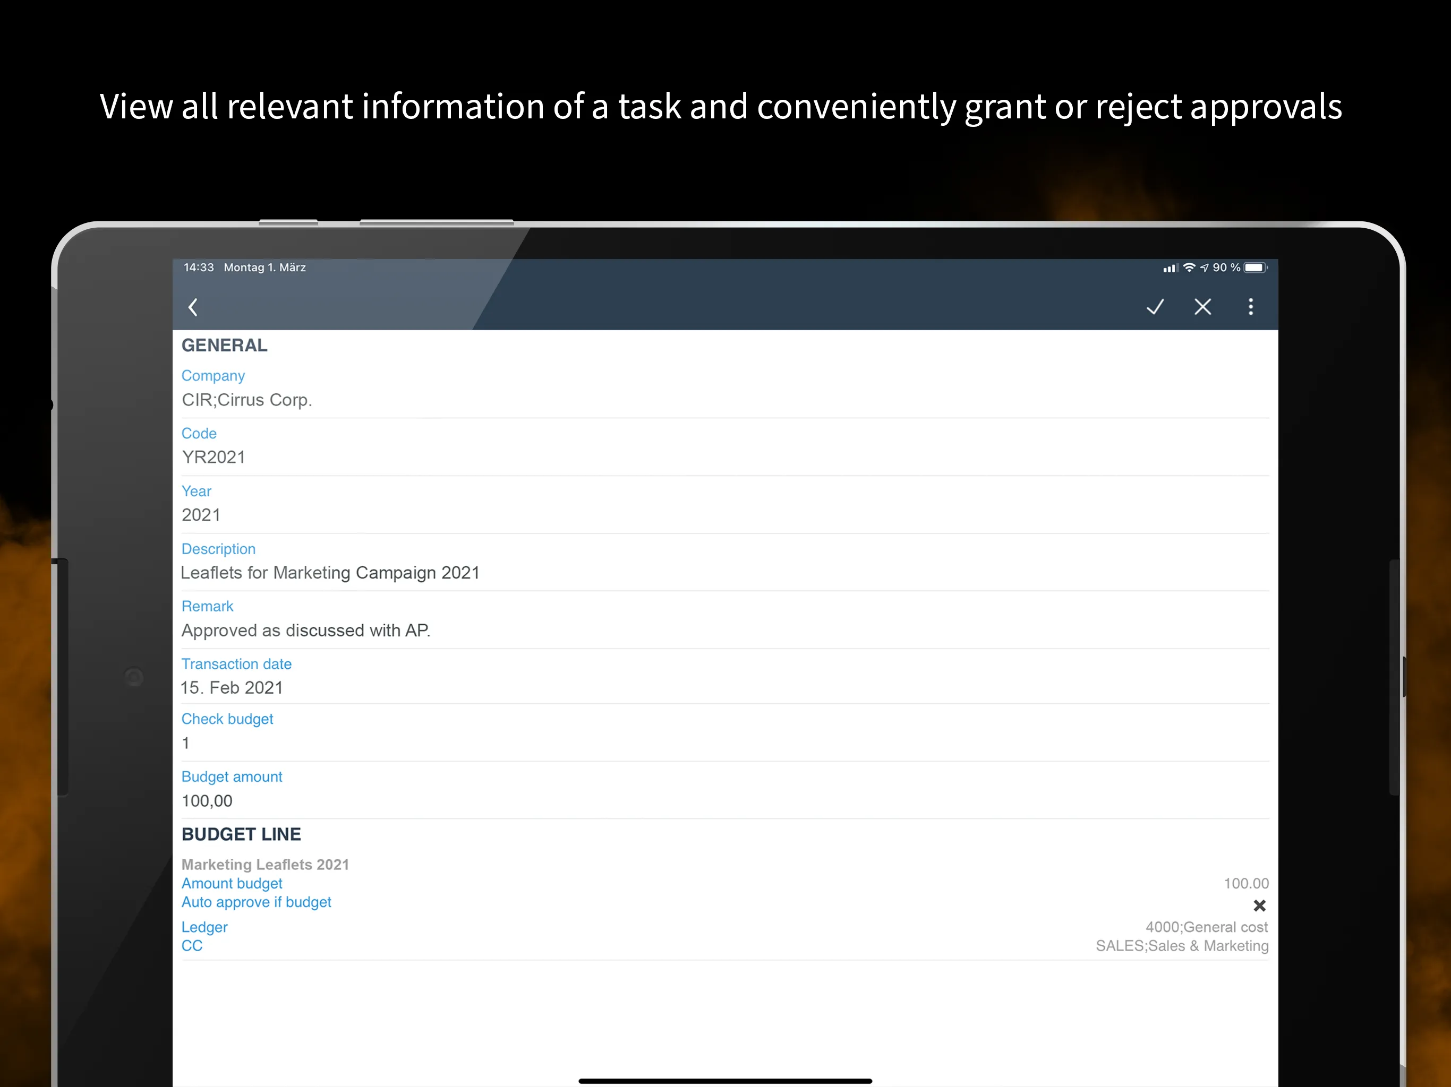Reject the task with the X icon
The height and width of the screenshot is (1087, 1451).
pyautogui.click(x=1202, y=307)
